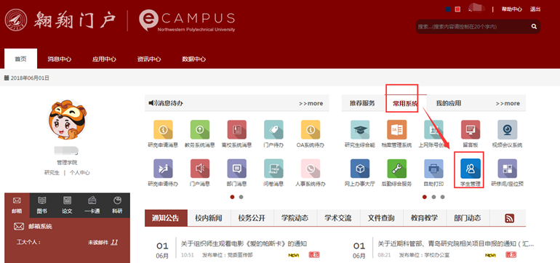The height and width of the screenshot is (263, 560).
Task: Select the red theme swatch
Action: [457, 9]
